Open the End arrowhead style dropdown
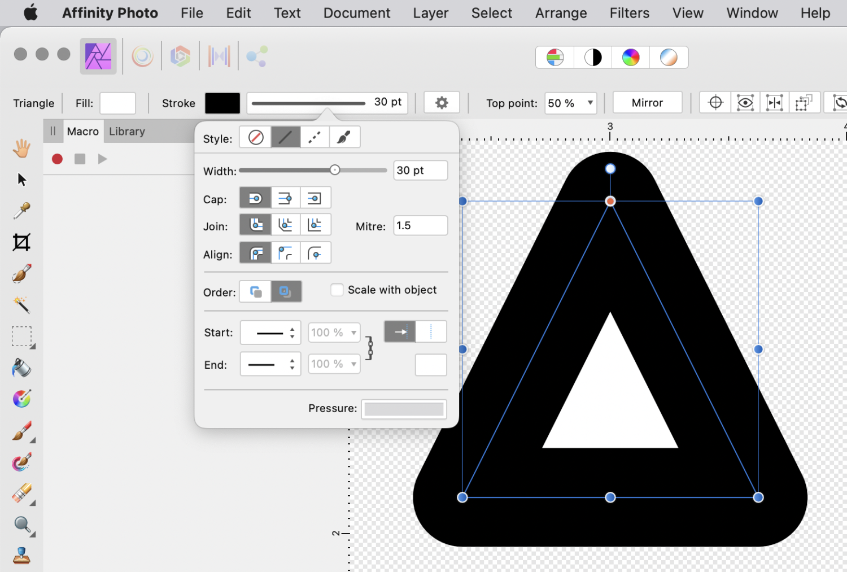The width and height of the screenshot is (847, 572). (x=270, y=364)
